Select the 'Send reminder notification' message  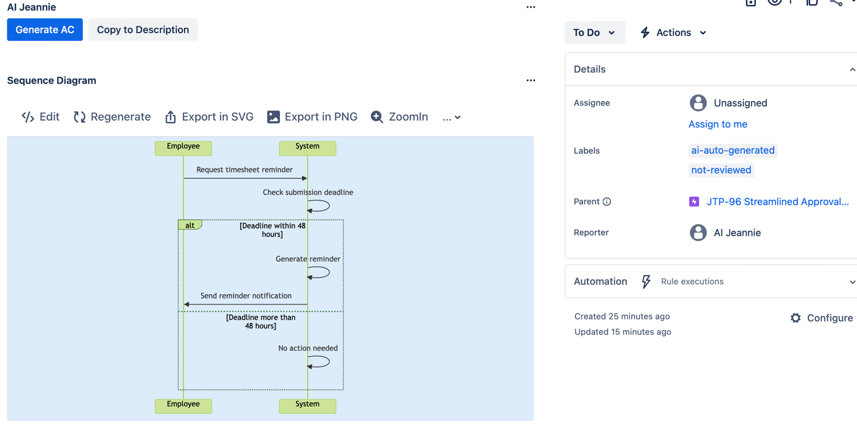246,296
